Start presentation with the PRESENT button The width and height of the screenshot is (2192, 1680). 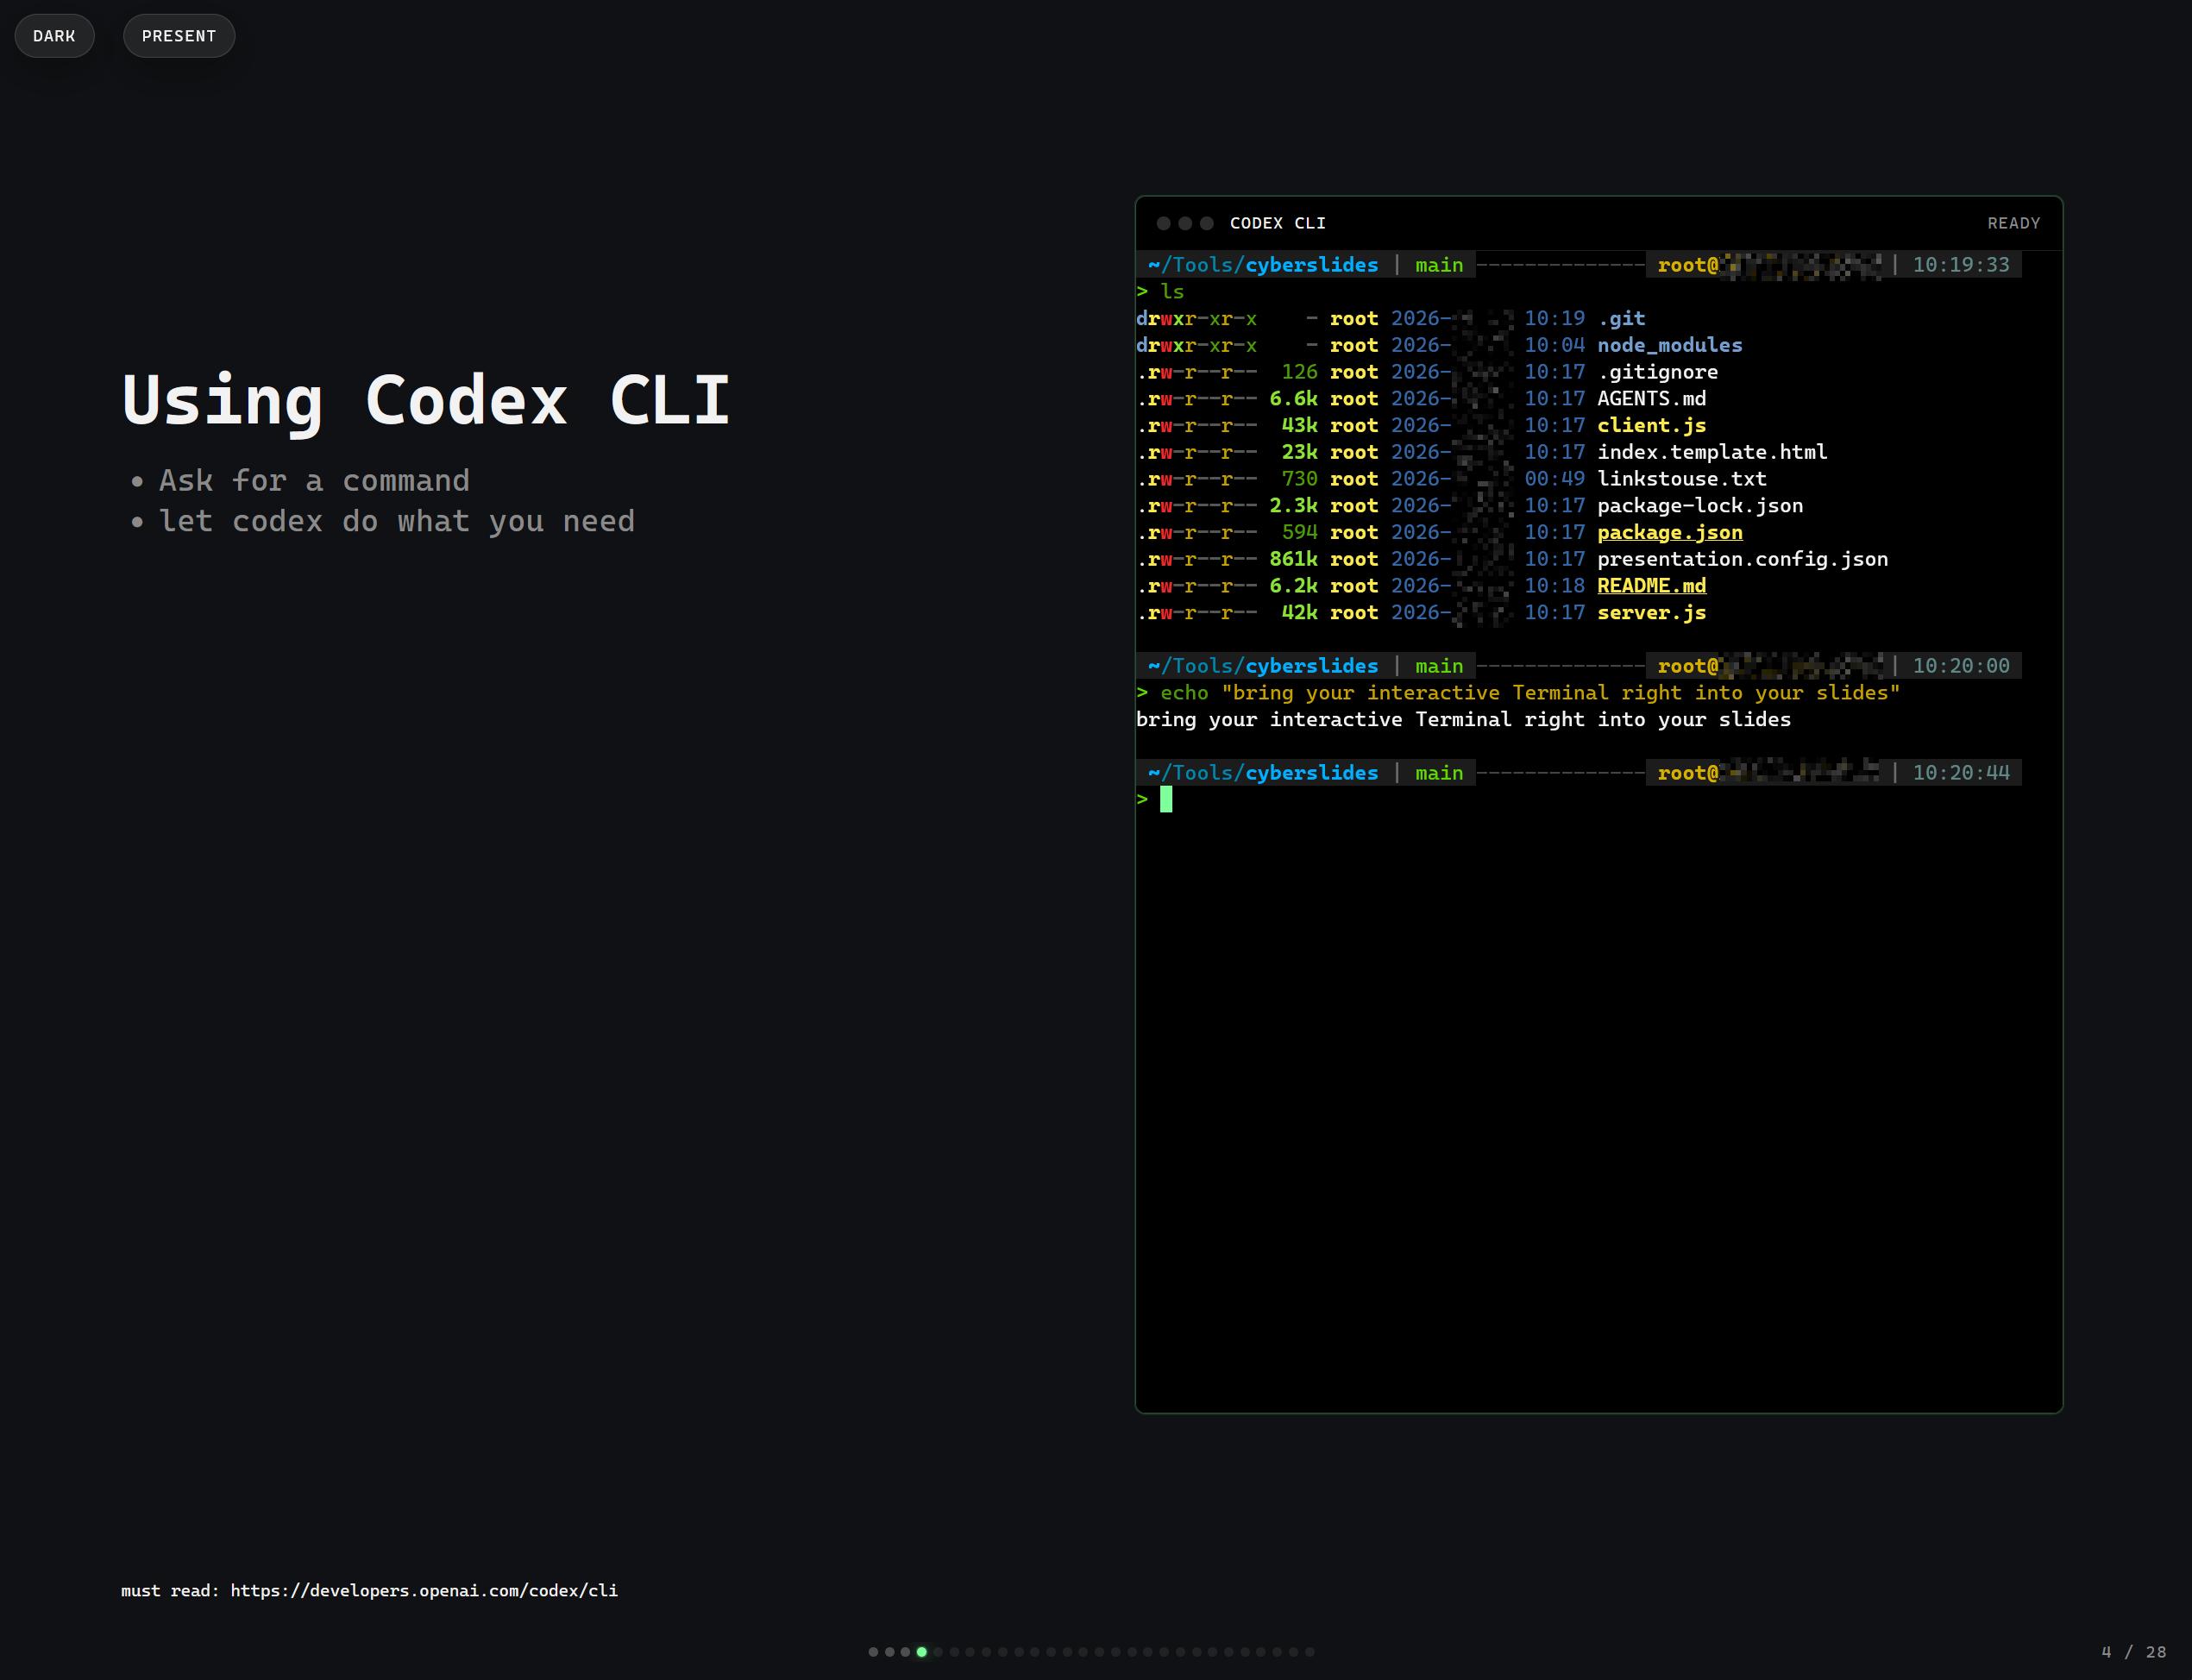(x=179, y=36)
